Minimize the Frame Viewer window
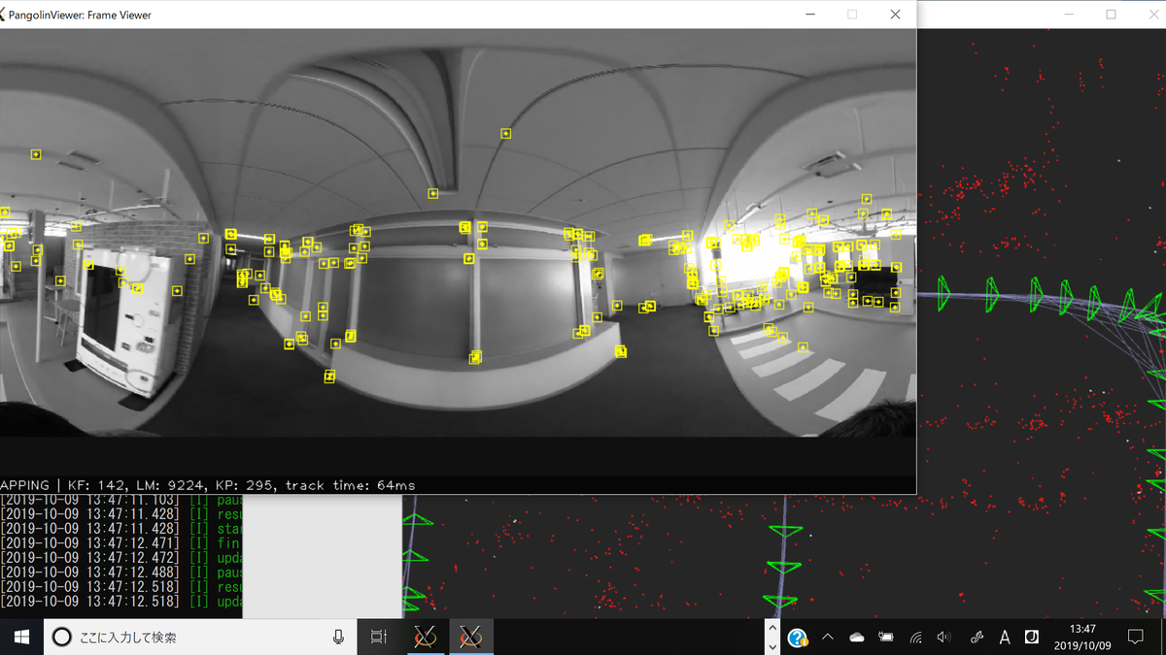This screenshot has height=655, width=1166. 808,15
